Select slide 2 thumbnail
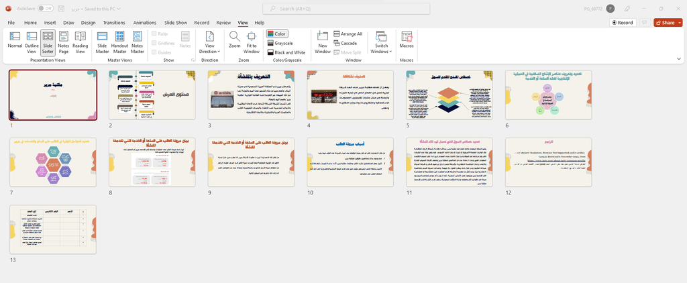 [152, 95]
